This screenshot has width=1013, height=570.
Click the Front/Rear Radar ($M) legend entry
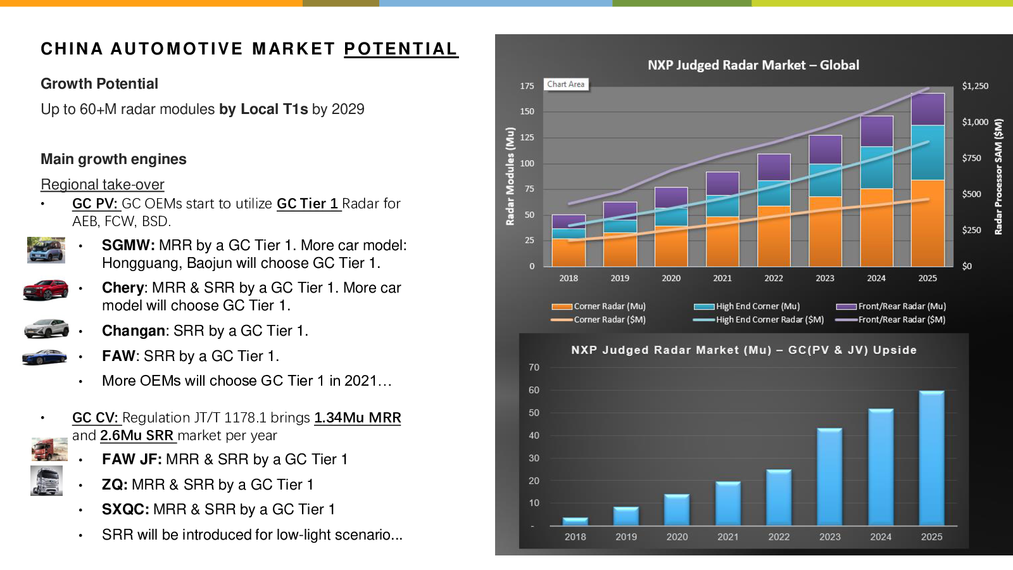pyautogui.click(x=890, y=320)
